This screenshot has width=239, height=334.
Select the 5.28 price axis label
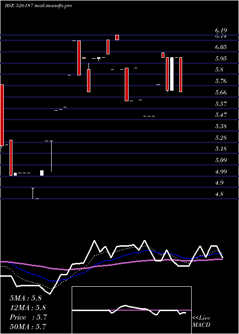coord(221,138)
